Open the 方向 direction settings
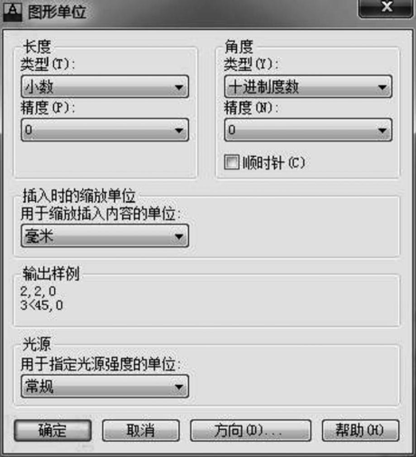The width and height of the screenshot is (416, 457). (x=250, y=430)
